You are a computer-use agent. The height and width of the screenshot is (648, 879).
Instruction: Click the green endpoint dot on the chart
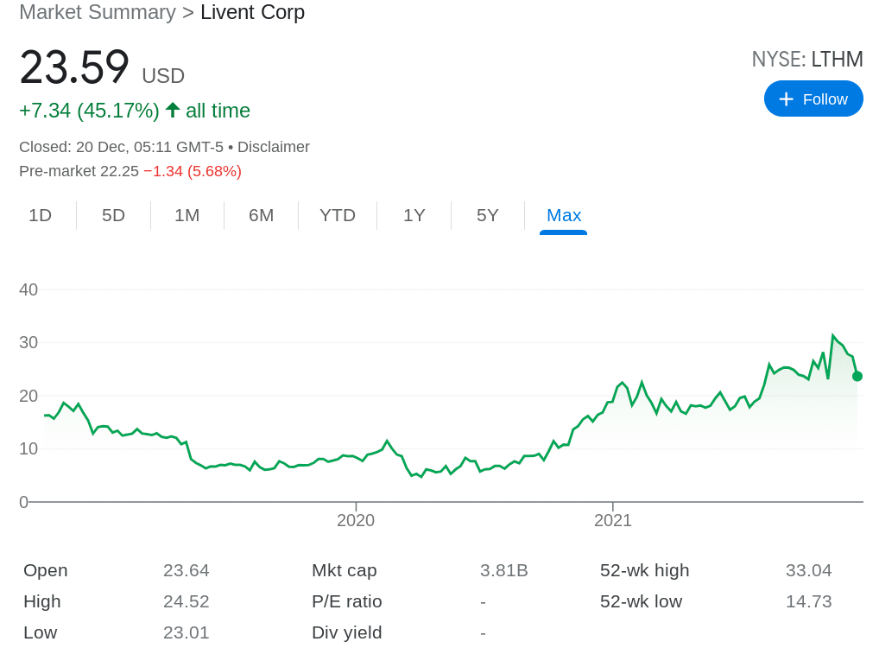(857, 376)
